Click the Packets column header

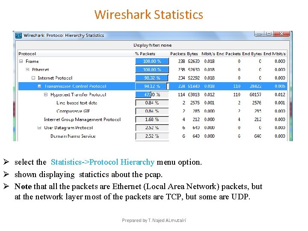point(178,54)
